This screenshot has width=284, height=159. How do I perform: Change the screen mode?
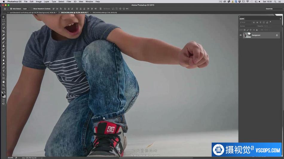[4, 104]
